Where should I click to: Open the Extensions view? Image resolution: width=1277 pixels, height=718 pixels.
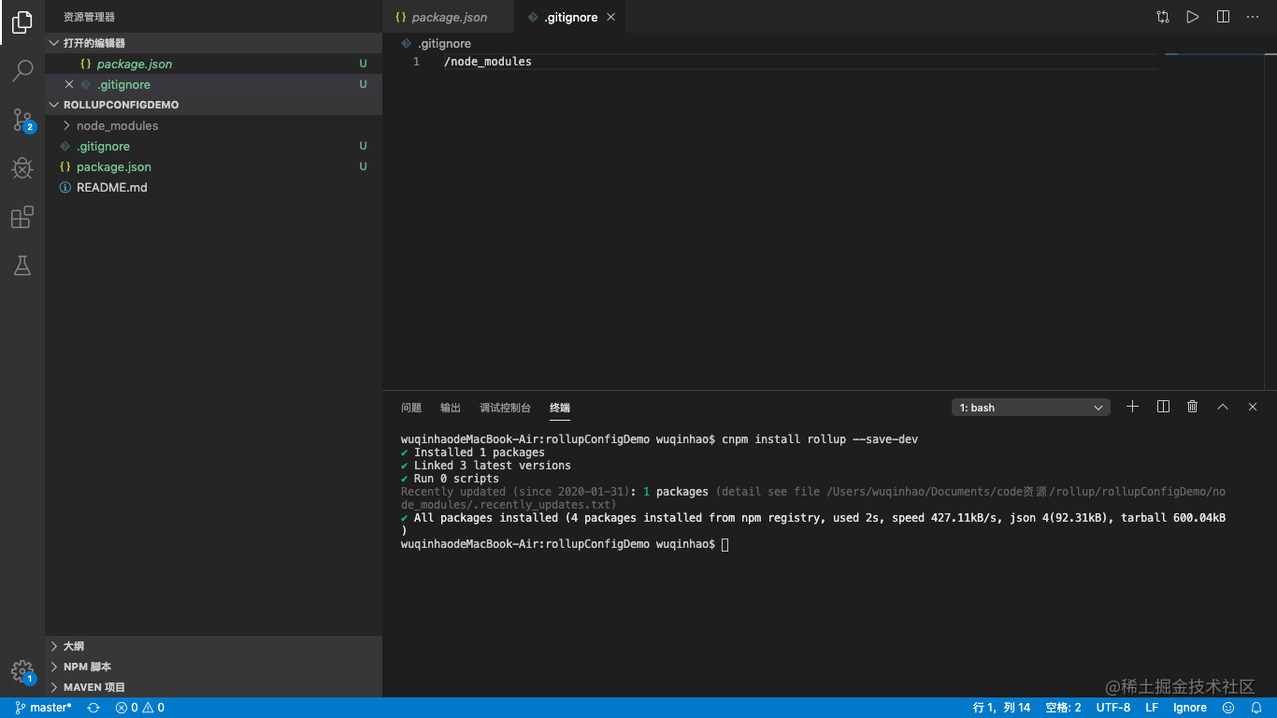click(x=22, y=217)
